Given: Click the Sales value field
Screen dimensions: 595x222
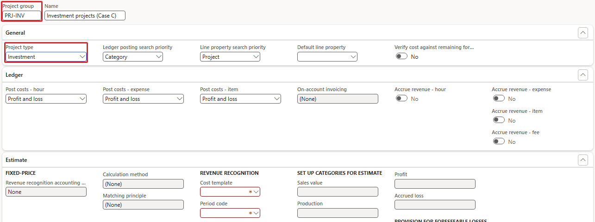Looking at the screenshot, I should pyautogui.click(x=338, y=192).
